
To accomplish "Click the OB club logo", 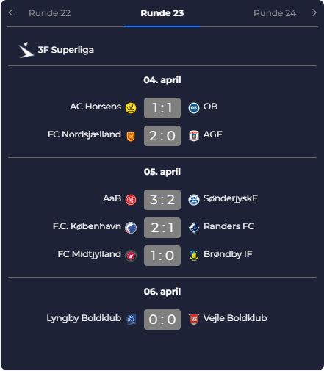I will 194,108.
